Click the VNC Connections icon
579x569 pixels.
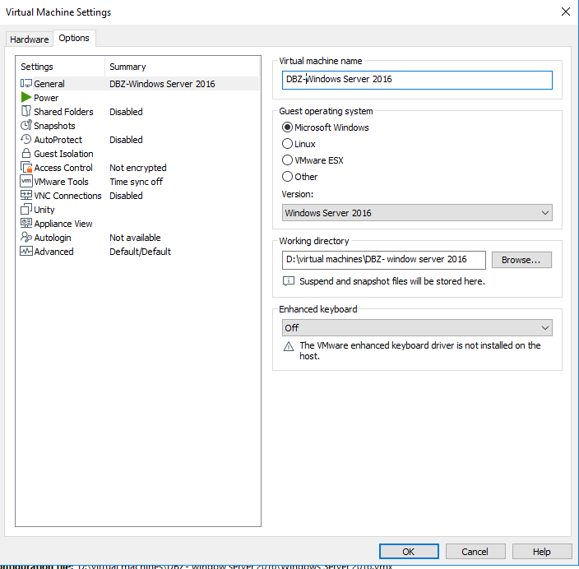pos(25,195)
